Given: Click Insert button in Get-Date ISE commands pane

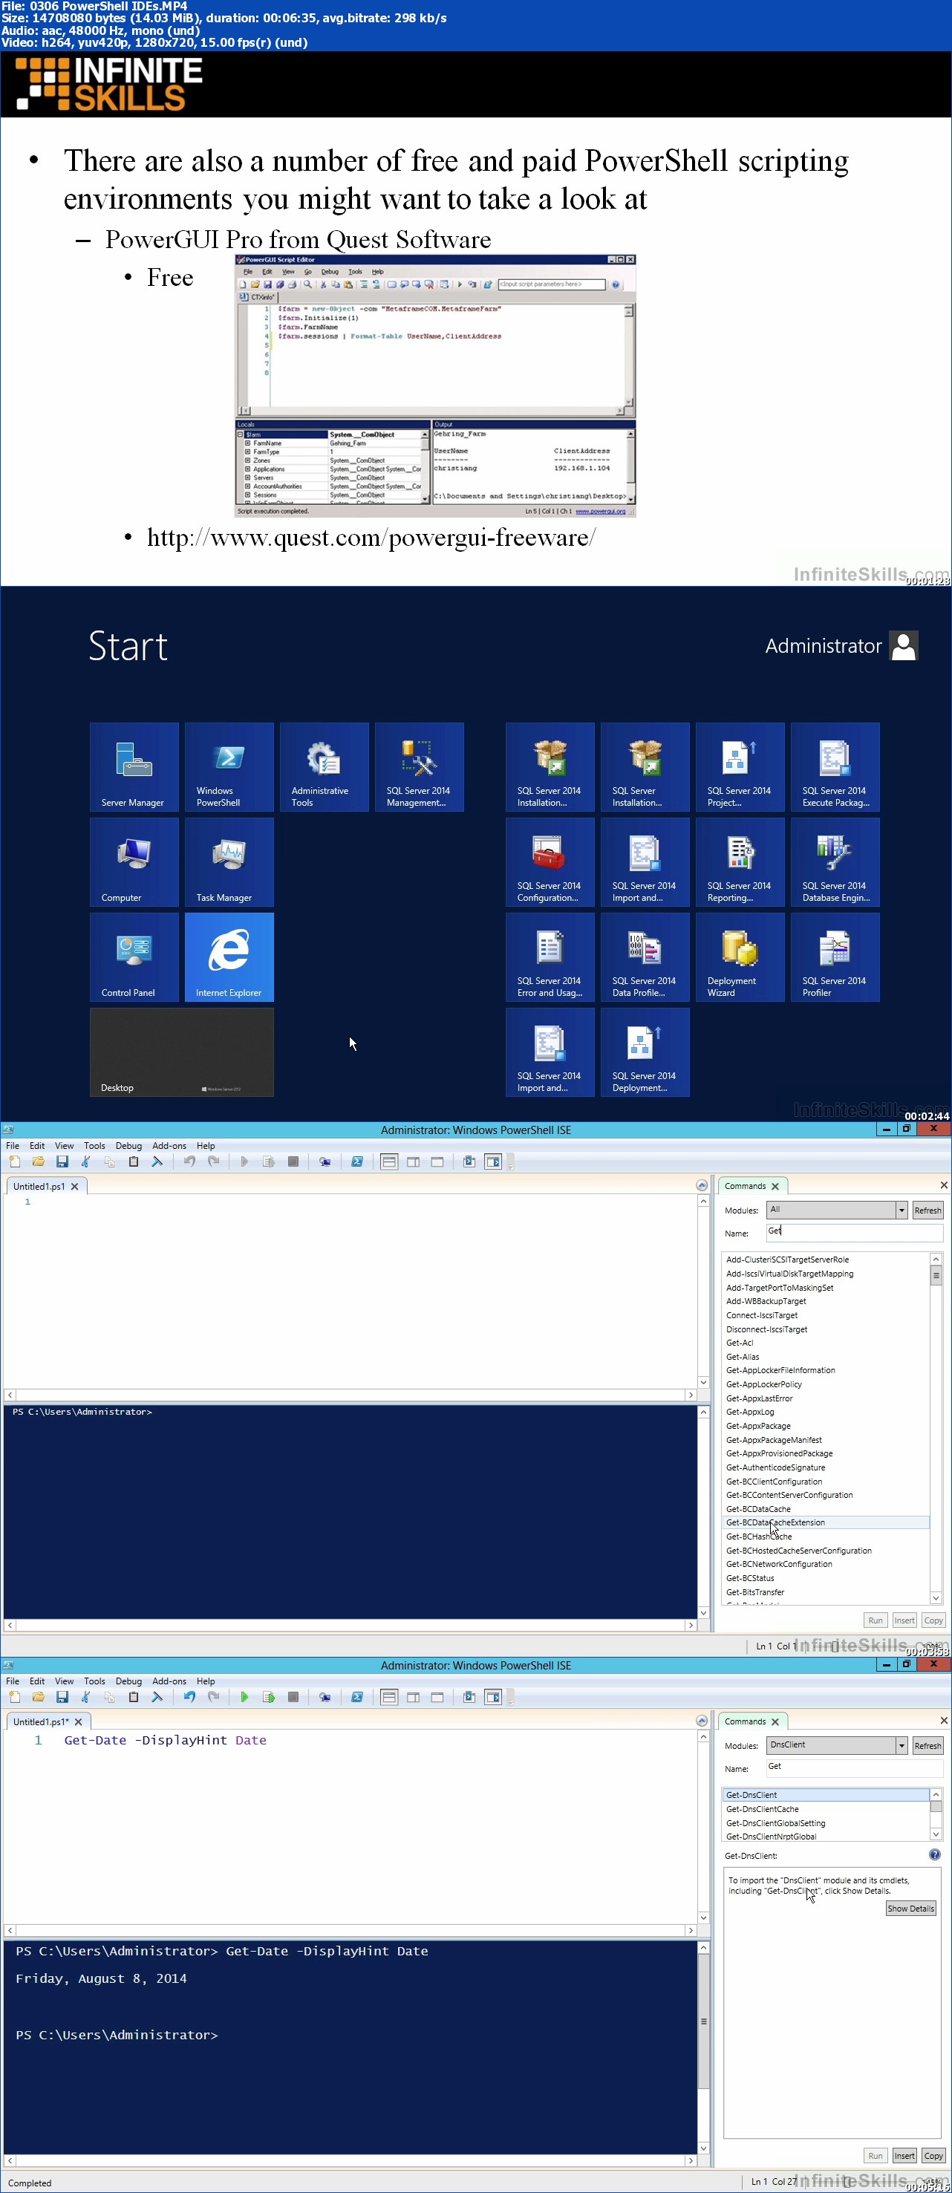Looking at the screenshot, I should coord(904,2156).
